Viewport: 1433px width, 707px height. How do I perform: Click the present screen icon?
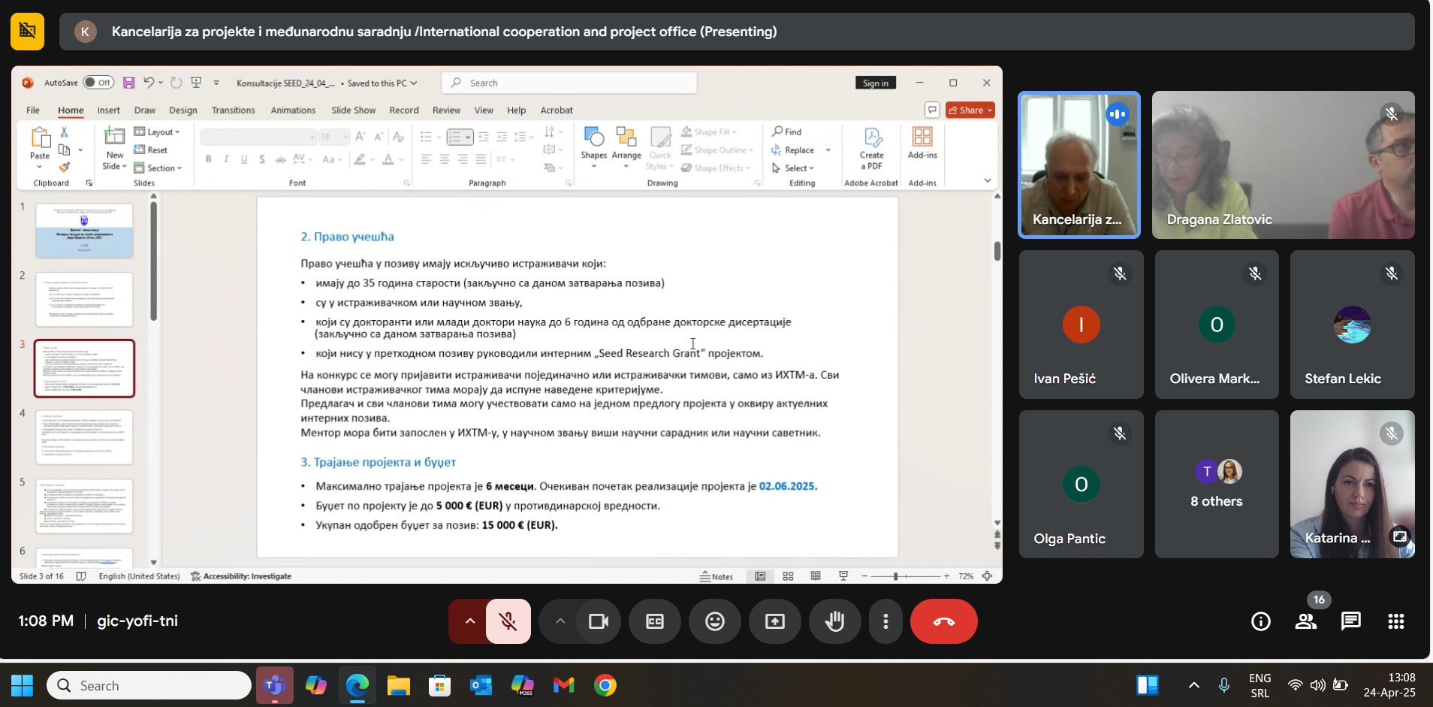(774, 621)
